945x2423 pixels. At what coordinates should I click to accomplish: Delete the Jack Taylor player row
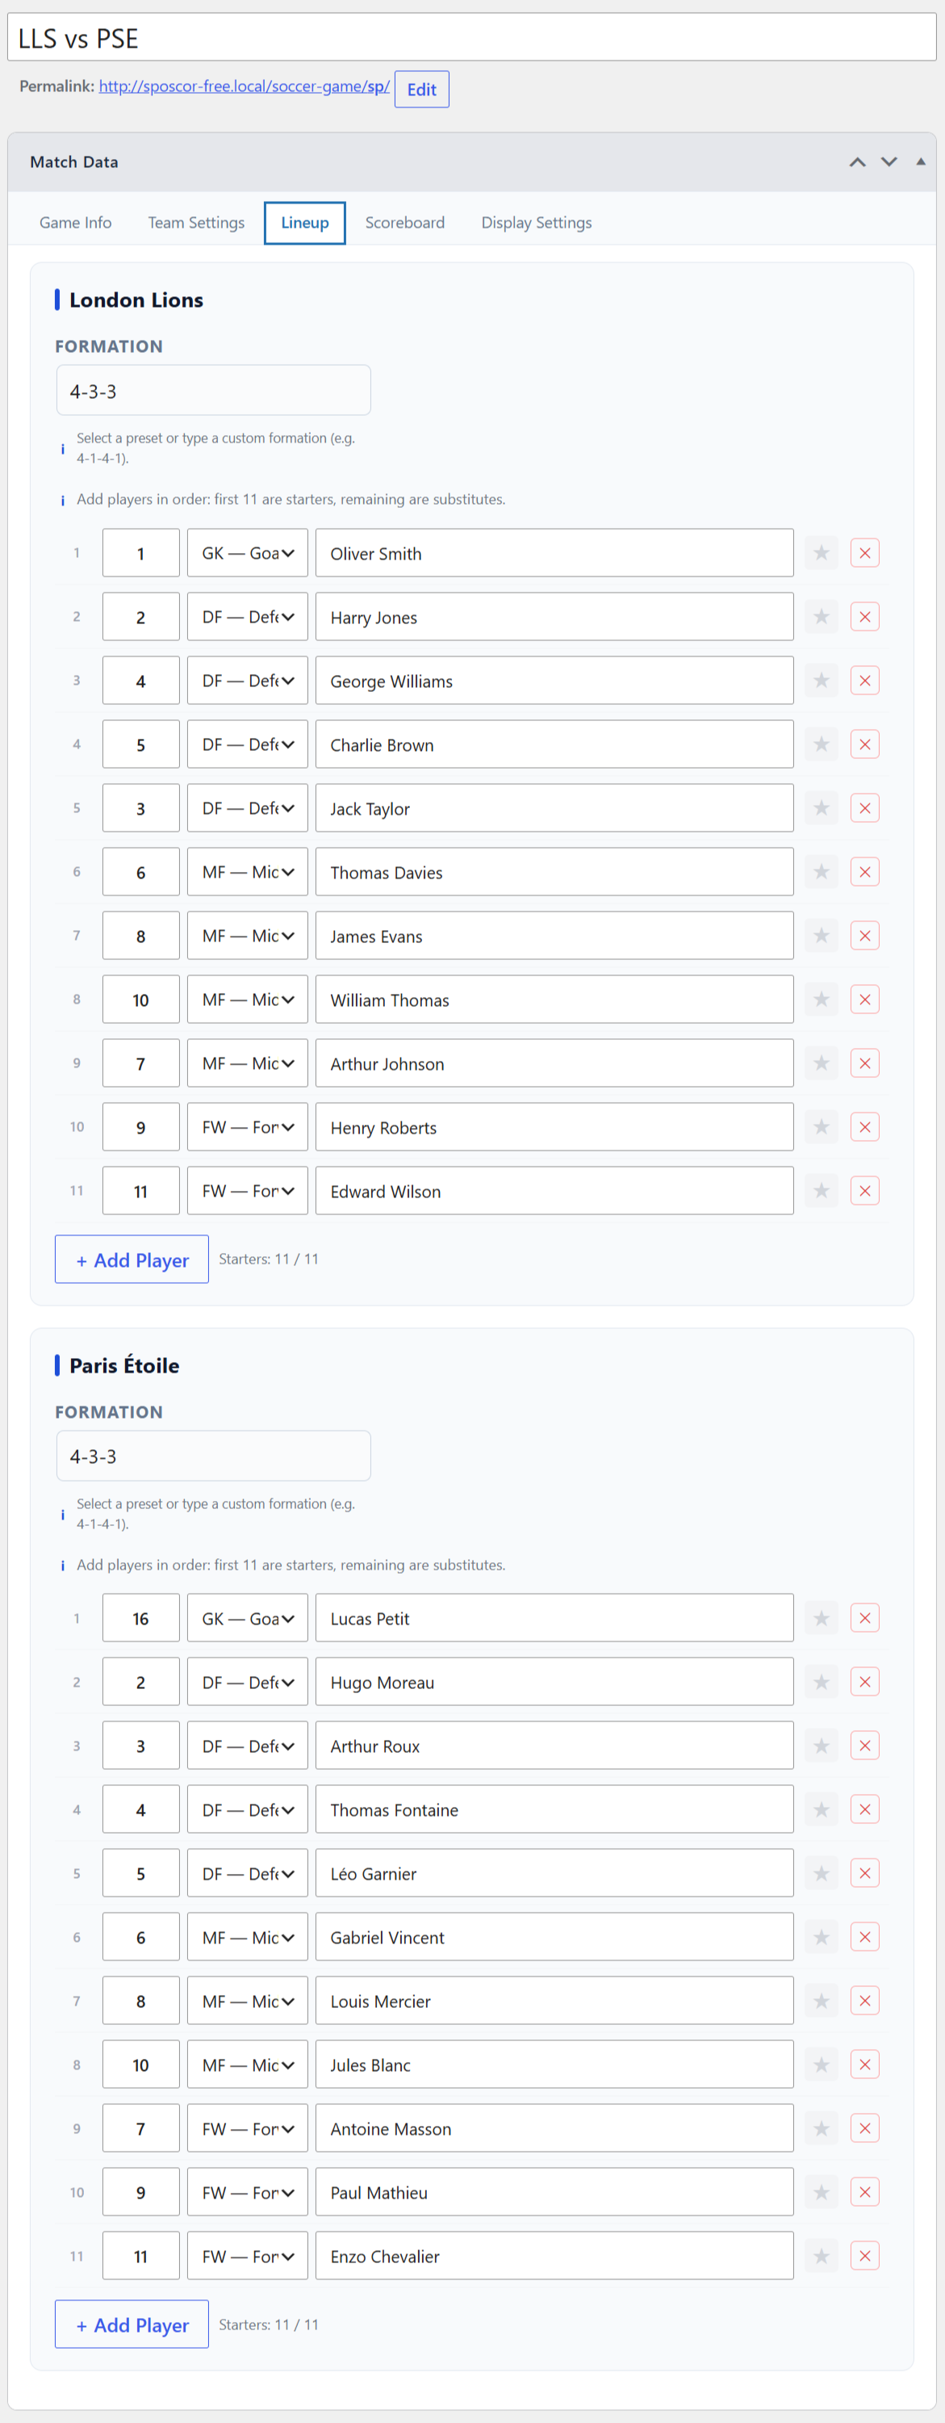pos(864,808)
